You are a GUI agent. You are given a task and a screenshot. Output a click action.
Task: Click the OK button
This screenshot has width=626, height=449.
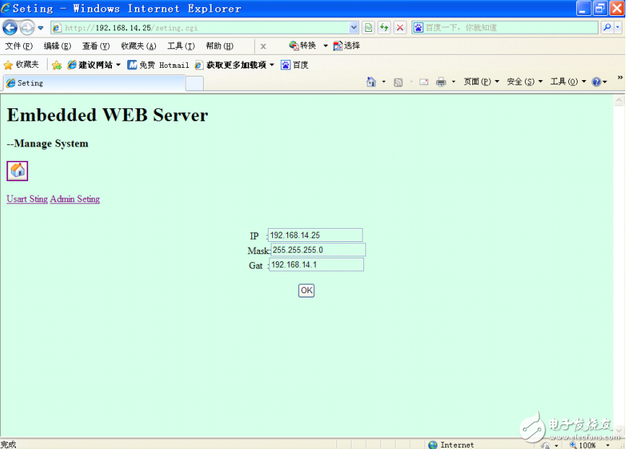(305, 290)
